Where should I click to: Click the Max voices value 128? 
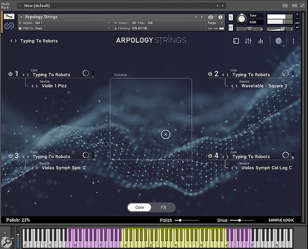pos(150,23)
